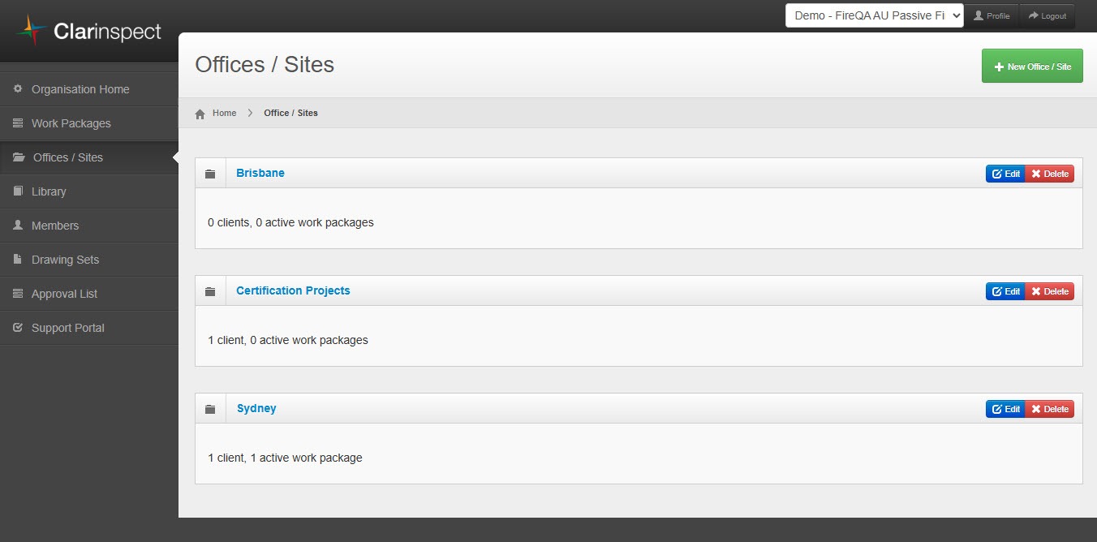
Task: Click the folder icon beside Sydney
Action: 210,409
